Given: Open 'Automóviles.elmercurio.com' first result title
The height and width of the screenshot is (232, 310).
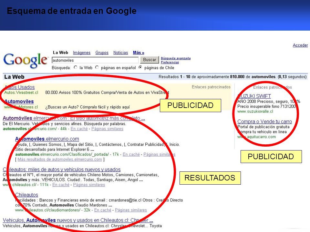Looking at the screenshot, I should (74, 118).
